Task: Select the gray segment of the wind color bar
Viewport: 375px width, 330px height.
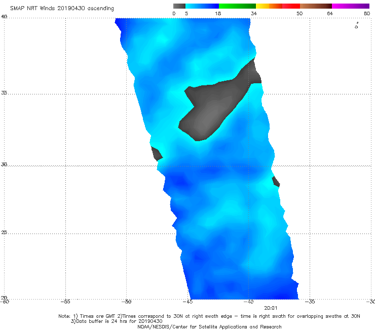Action: click(x=179, y=6)
